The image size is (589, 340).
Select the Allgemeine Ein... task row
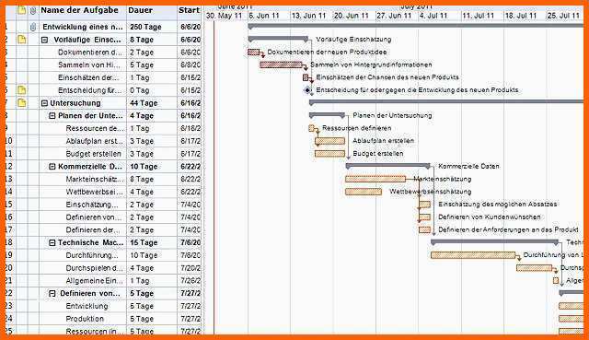point(94,281)
